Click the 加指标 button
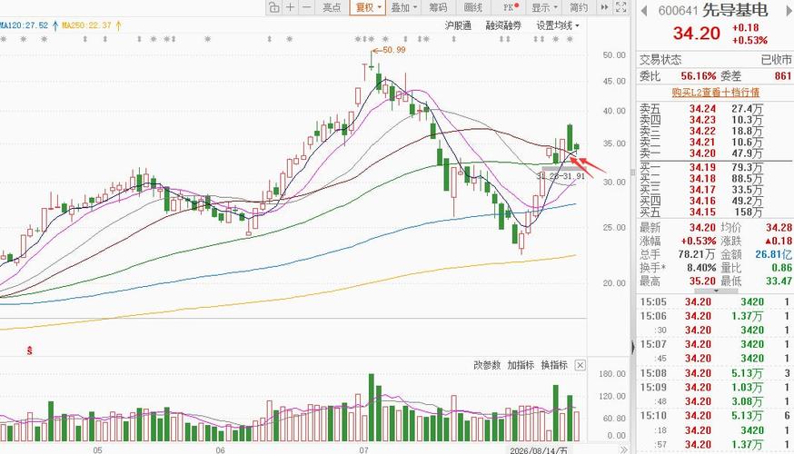 point(521,365)
